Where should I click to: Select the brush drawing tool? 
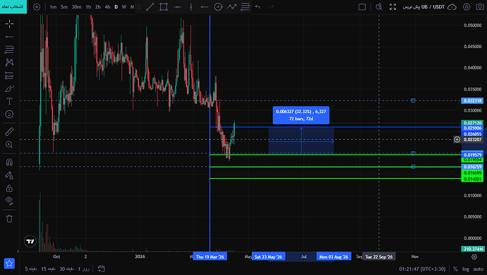[x=9, y=88]
